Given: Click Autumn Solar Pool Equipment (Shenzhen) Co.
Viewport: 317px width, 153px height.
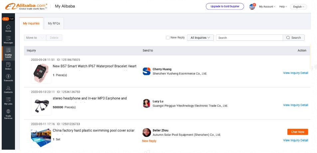Looking at the screenshot, I should [187, 135].
